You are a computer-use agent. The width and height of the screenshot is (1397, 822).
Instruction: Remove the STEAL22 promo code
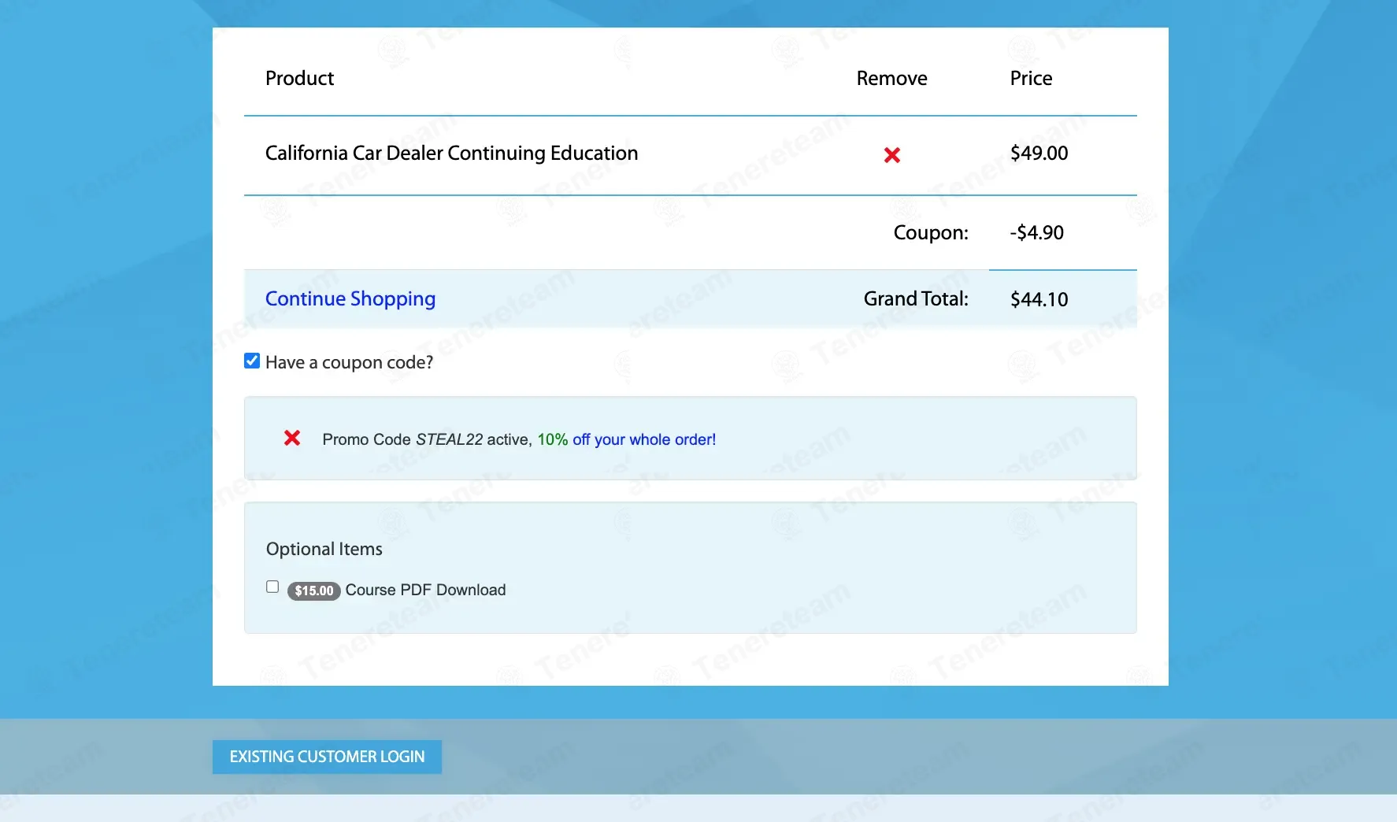tap(292, 438)
